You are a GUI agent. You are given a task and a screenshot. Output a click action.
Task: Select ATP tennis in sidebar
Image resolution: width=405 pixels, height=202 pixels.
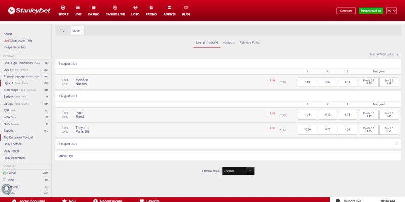pos(26,110)
